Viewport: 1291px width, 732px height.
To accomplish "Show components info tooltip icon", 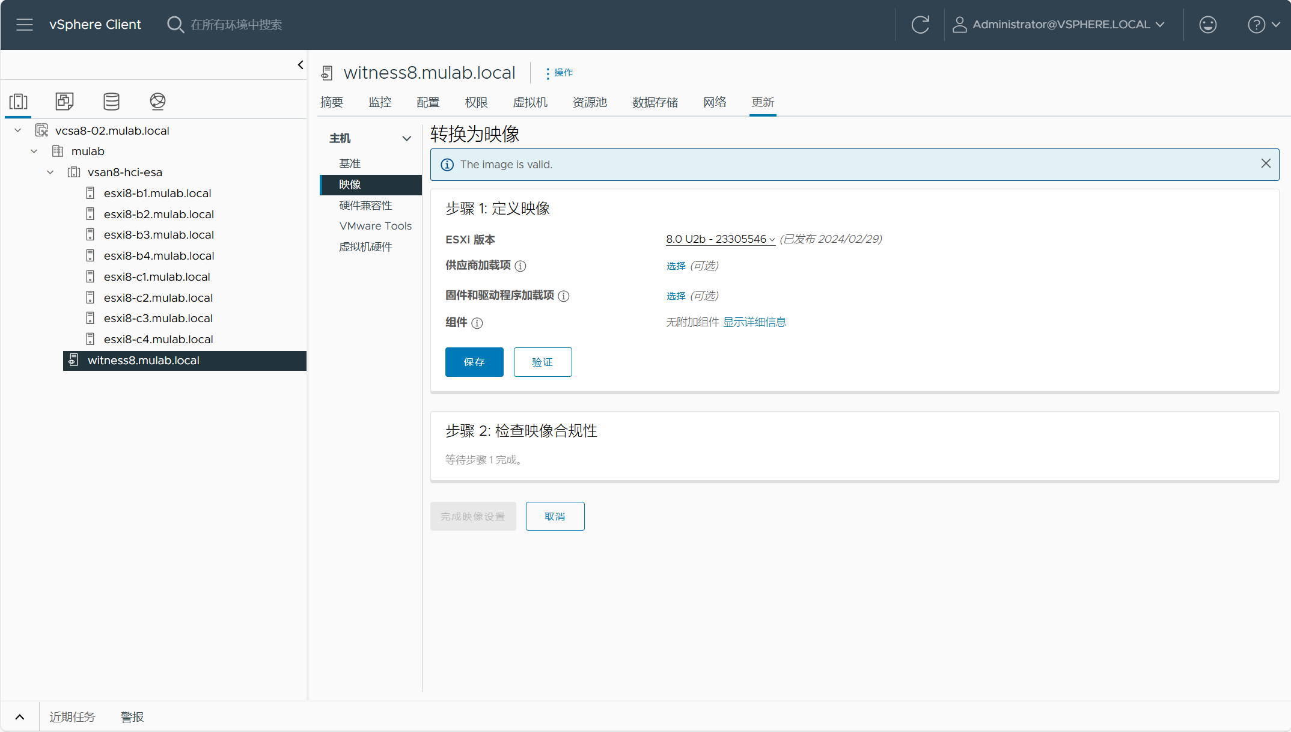I will (x=477, y=323).
